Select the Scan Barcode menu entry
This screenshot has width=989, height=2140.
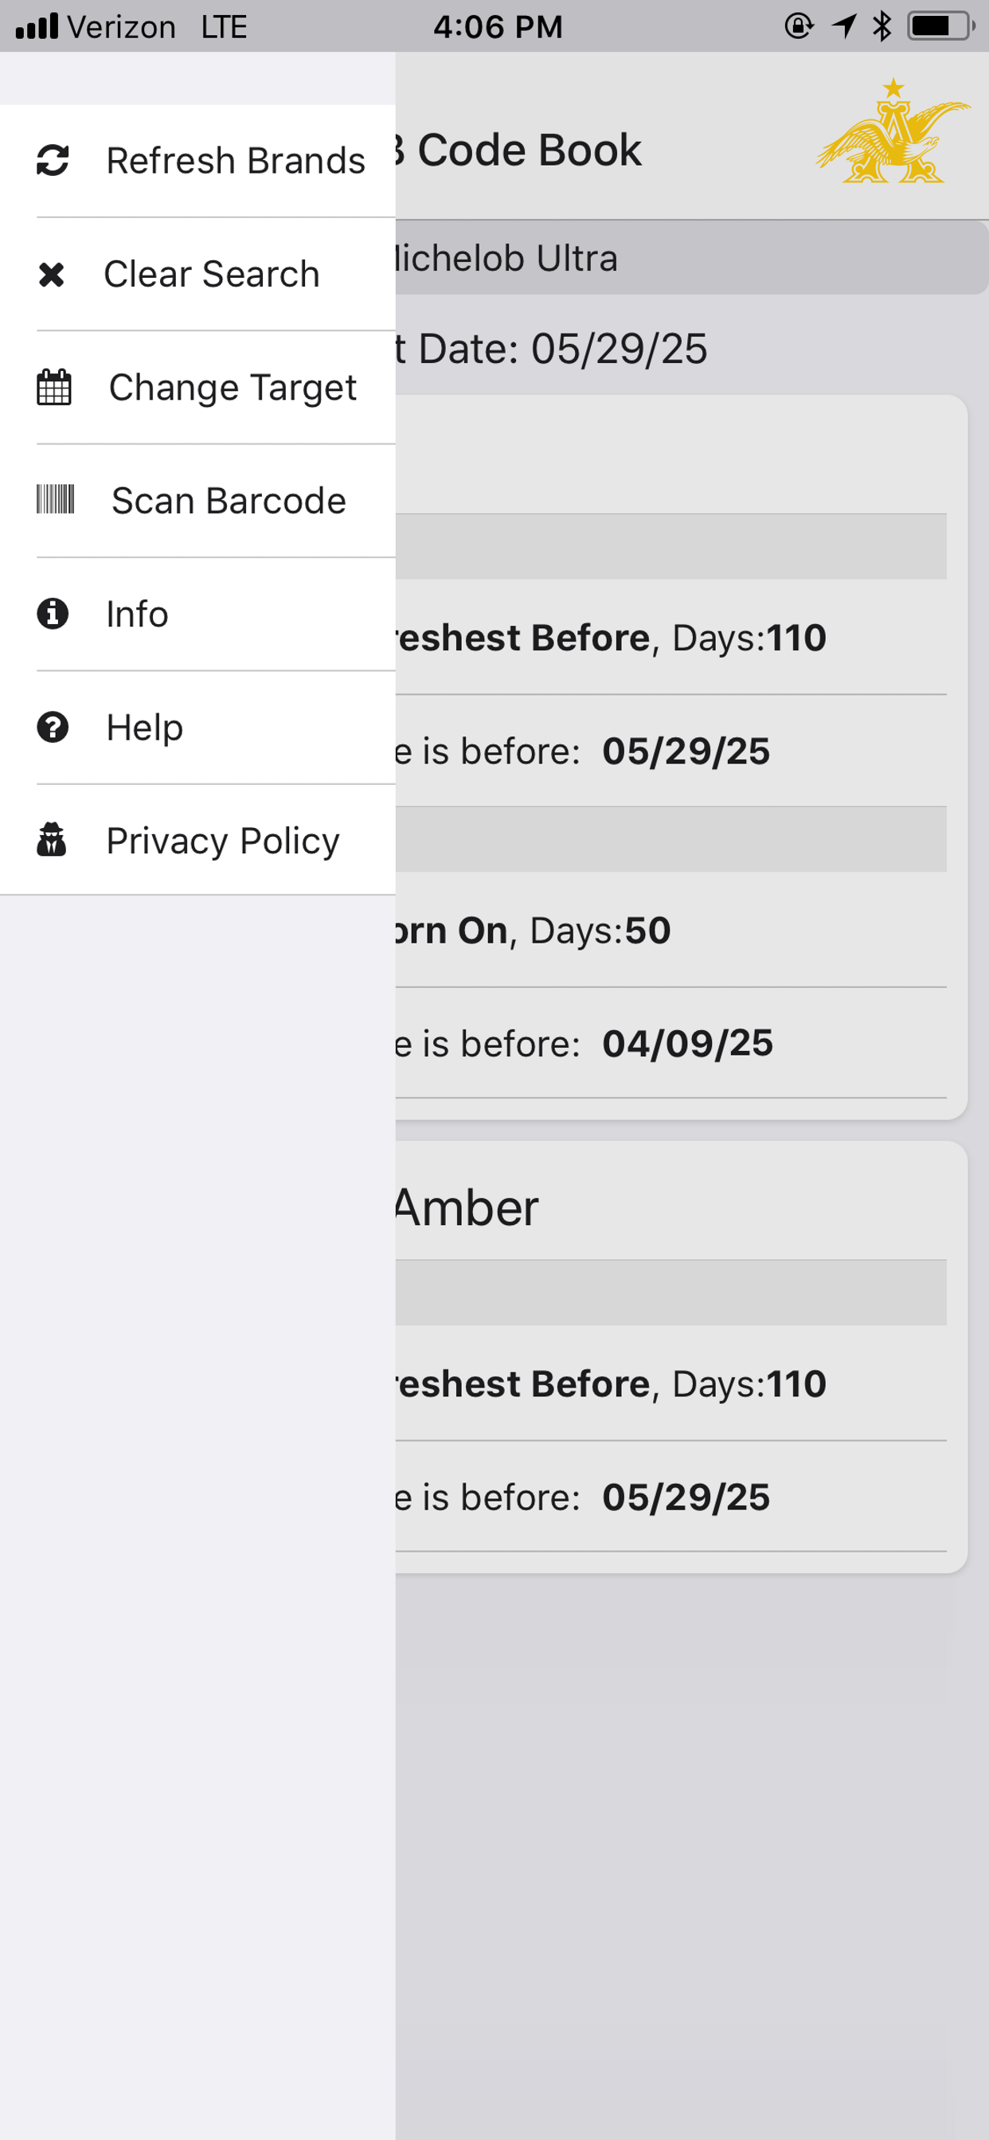pos(197,501)
